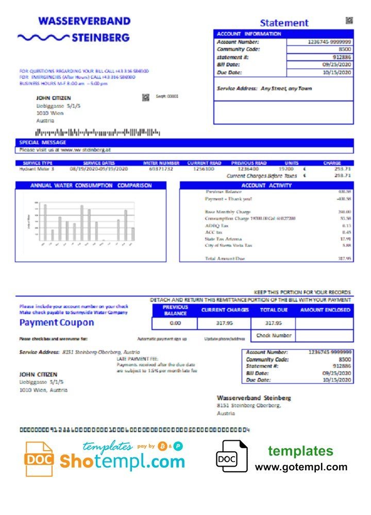Screen dimensions: 371x515
Task: Click the blue wave logo beside STEINBERG
Action: 43,38
